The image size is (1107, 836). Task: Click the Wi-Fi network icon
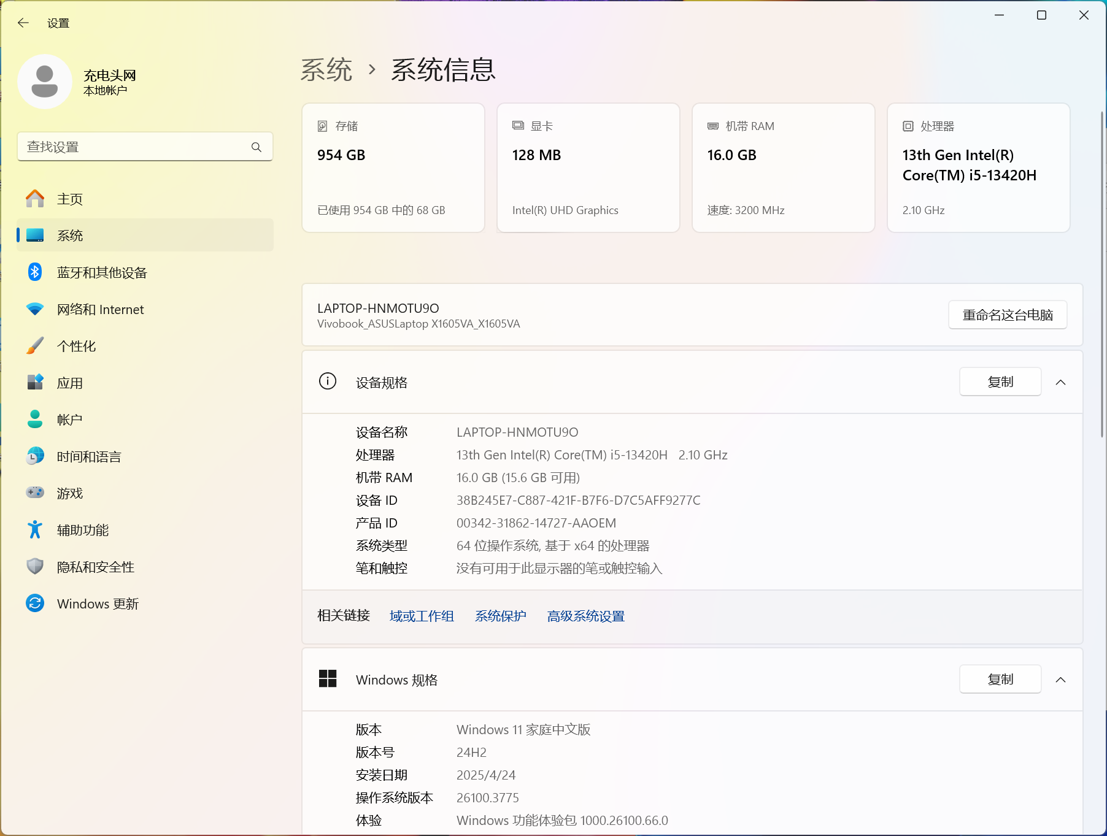point(35,309)
